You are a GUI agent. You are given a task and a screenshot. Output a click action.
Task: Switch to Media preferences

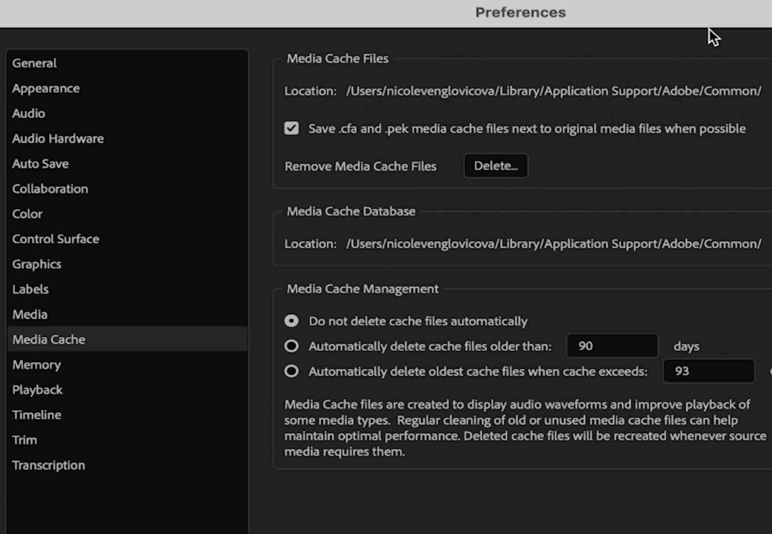click(x=30, y=314)
